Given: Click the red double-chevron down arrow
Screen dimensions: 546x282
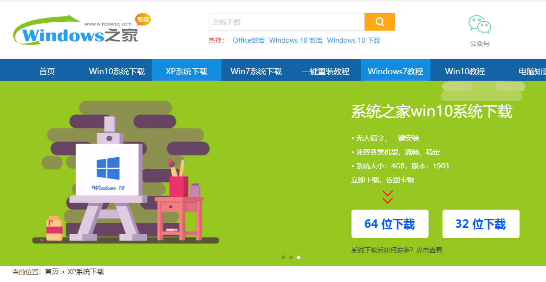Looking at the screenshot, I should tap(388, 197).
